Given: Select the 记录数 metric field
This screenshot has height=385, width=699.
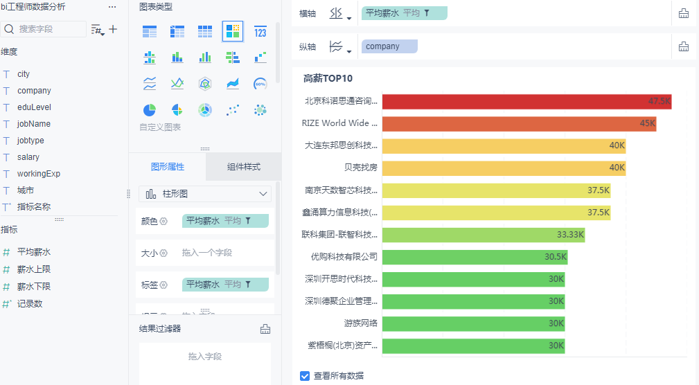Looking at the screenshot, I should [29, 304].
